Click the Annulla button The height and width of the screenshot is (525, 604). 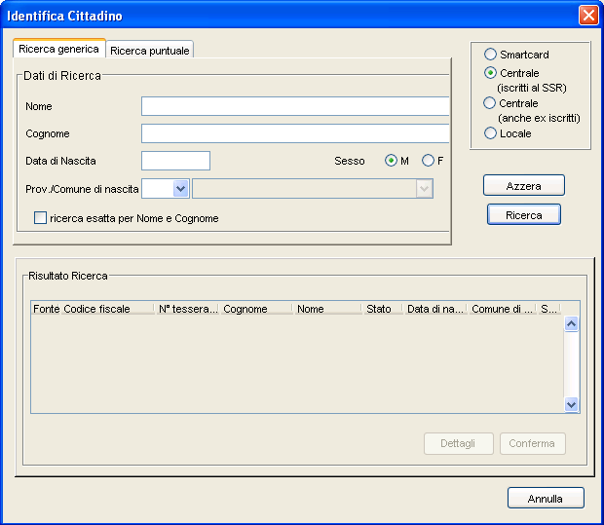(546, 499)
